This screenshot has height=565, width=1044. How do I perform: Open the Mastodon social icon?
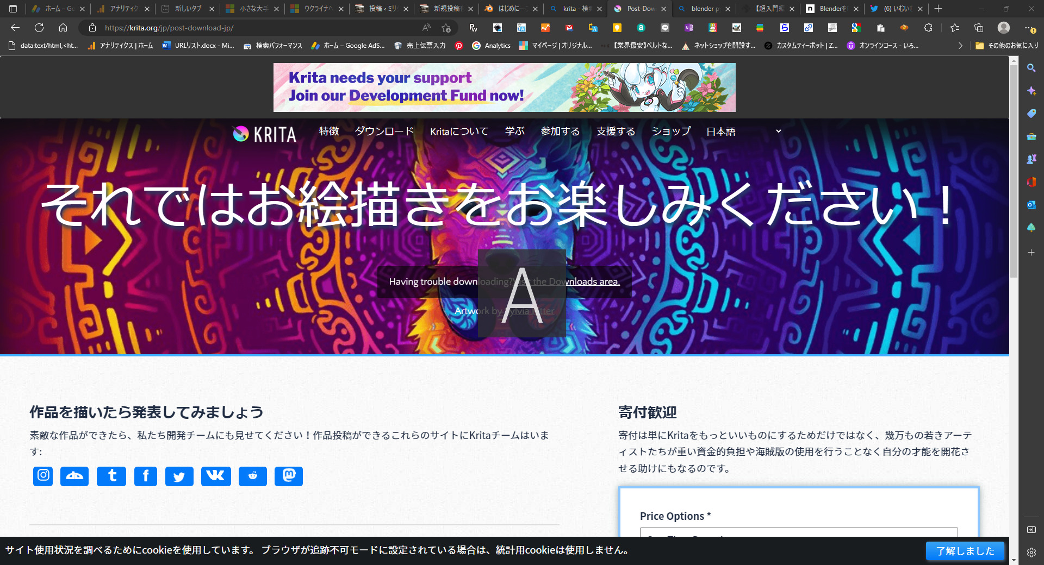[x=289, y=476]
